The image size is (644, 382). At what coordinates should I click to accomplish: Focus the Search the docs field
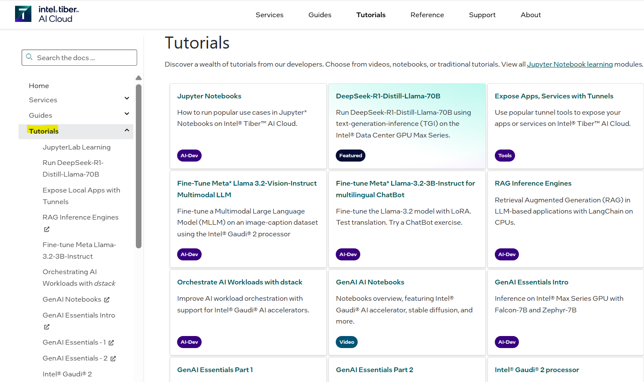pyautogui.click(x=79, y=58)
